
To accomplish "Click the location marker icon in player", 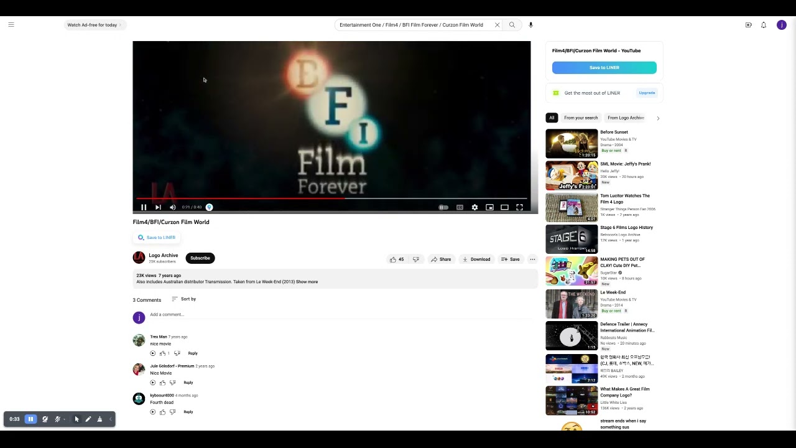I will pyautogui.click(x=209, y=207).
